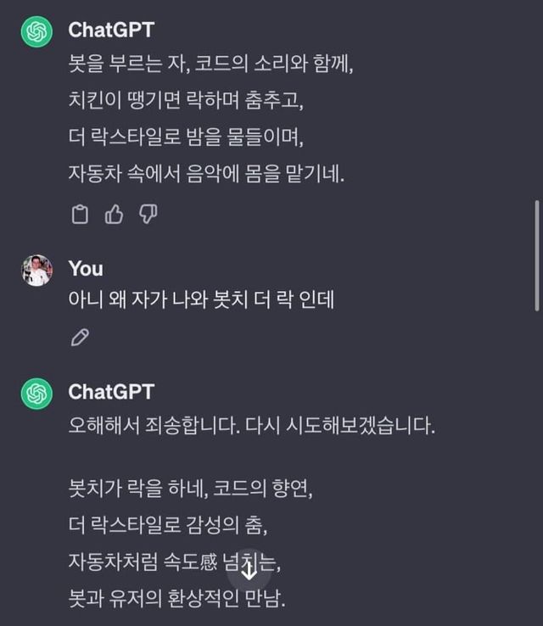Image resolution: width=543 pixels, height=626 pixels.
Task: Click the conversation's vertical scrollbar thumb
Action: pyautogui.click(x=536, y=254)
